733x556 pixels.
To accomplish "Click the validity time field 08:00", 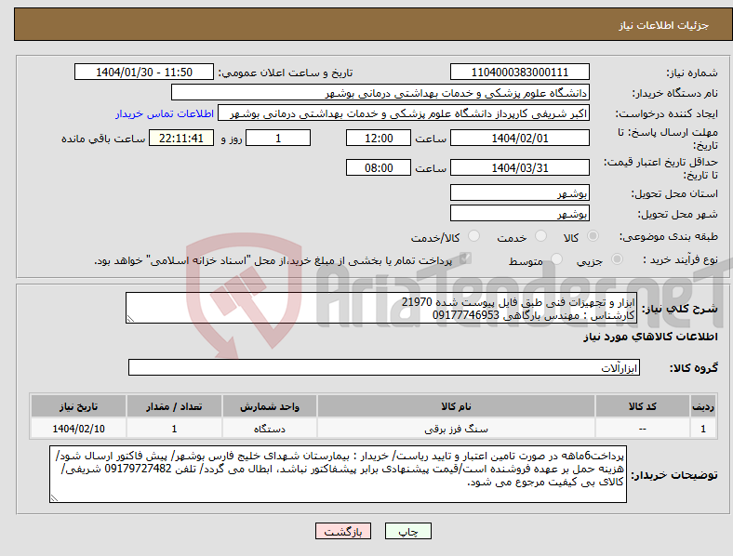I will pyautogui.click(x=379, y=167).
